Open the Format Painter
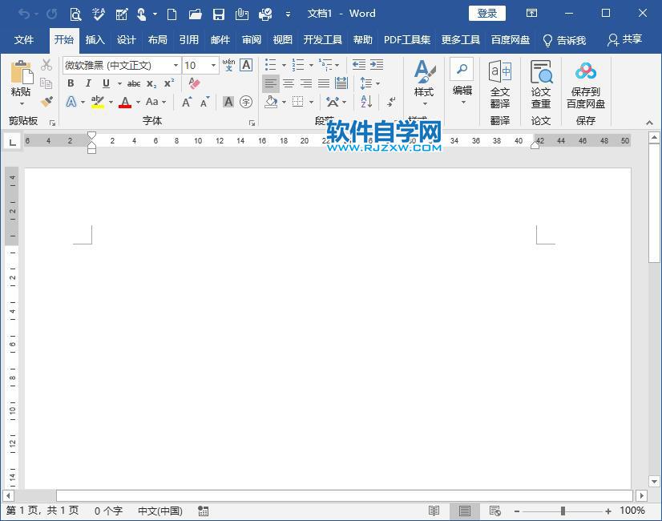This screenshot has height=521, width=662. [x=46, y=102]
